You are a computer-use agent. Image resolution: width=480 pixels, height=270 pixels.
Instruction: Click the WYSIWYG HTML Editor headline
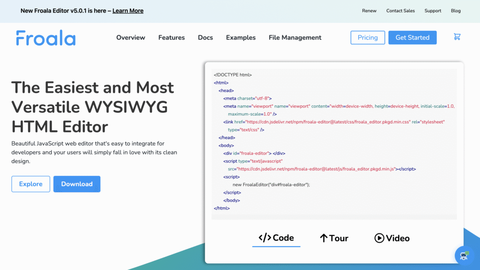click(x=93, y=107)
